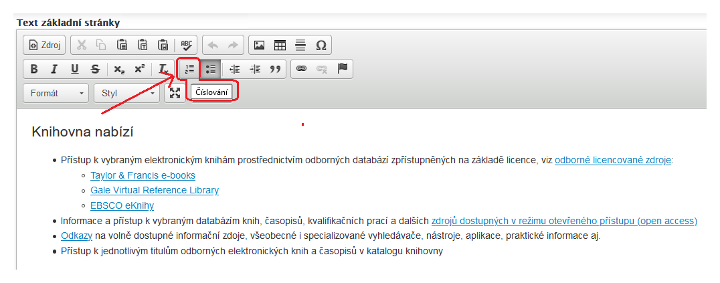
Task: Click the Anchor flag icon
Action: coord(343,69)
